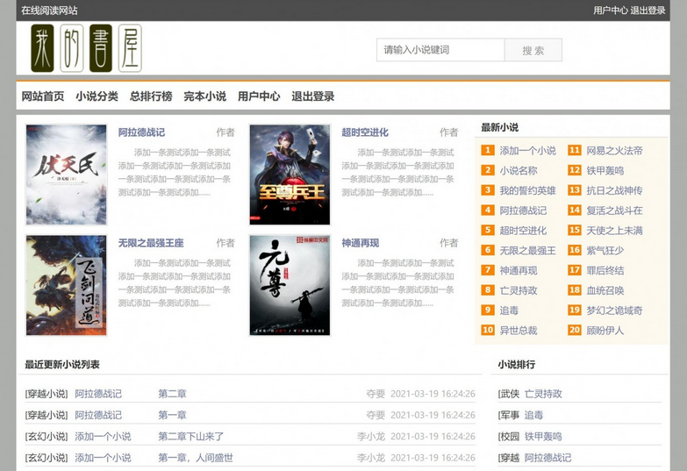Open 紫气狂少 ranked 16
This screenshot has height=471, width=687.
point(605,251)
